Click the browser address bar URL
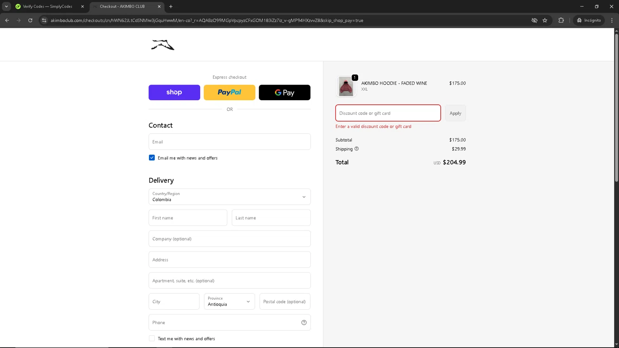This screenshot has width=619, height=348. pyautogui.click(x=207, y=20)
